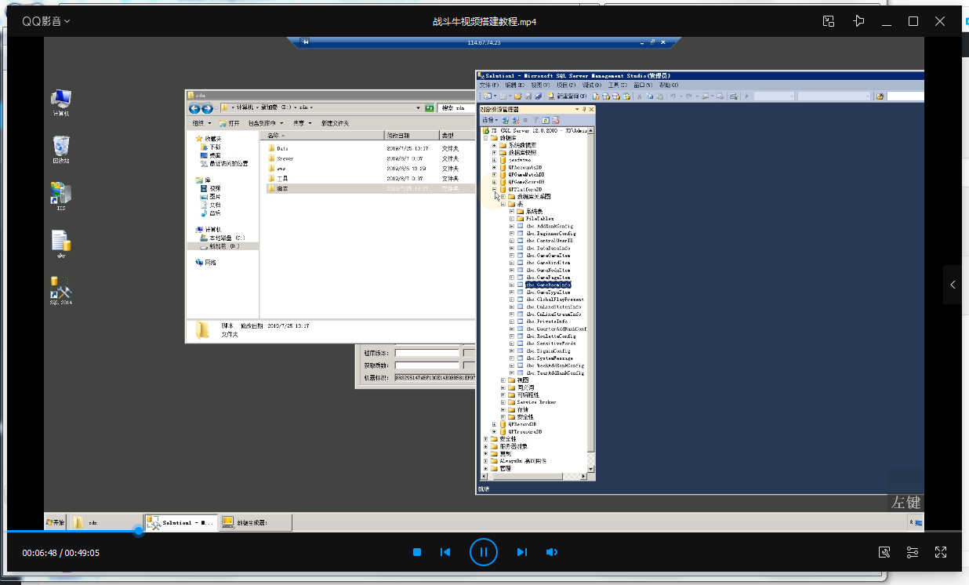Click the desktop 计算机 icon
The image size is (969, 585).
point(61,103)
